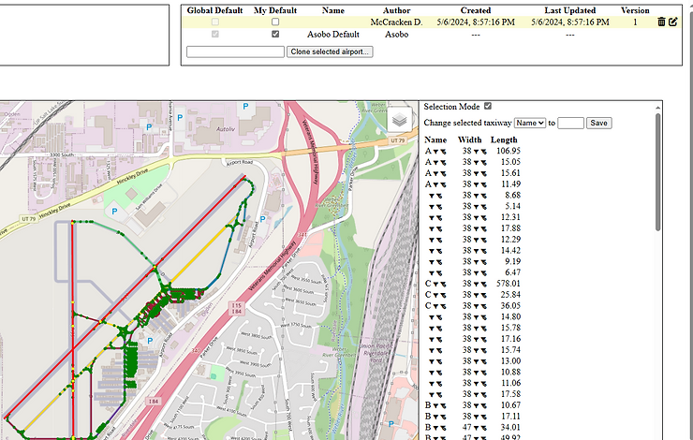693x440 pixels.
Task: Click the 'to' value input field
Action: [570, 123]
